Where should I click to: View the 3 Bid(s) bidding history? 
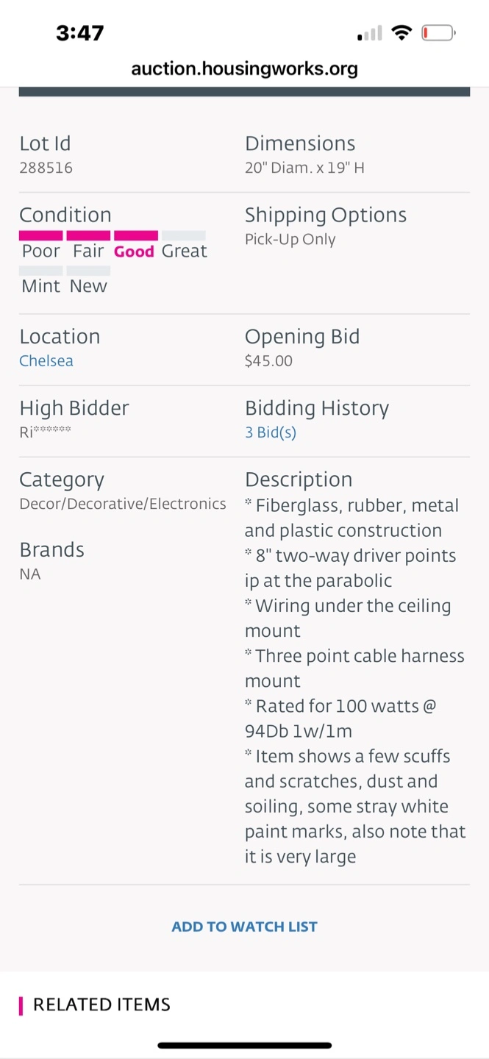coord(271,432)
